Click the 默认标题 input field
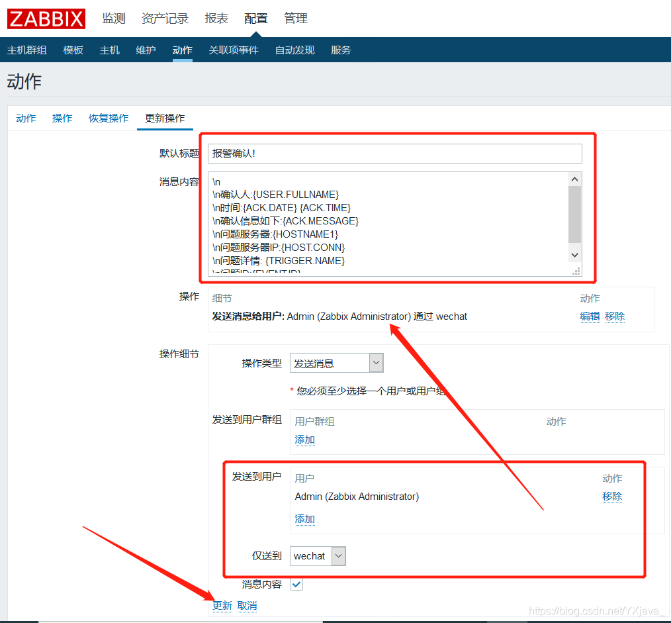The image size is (671, 623). tap(394, 154)
